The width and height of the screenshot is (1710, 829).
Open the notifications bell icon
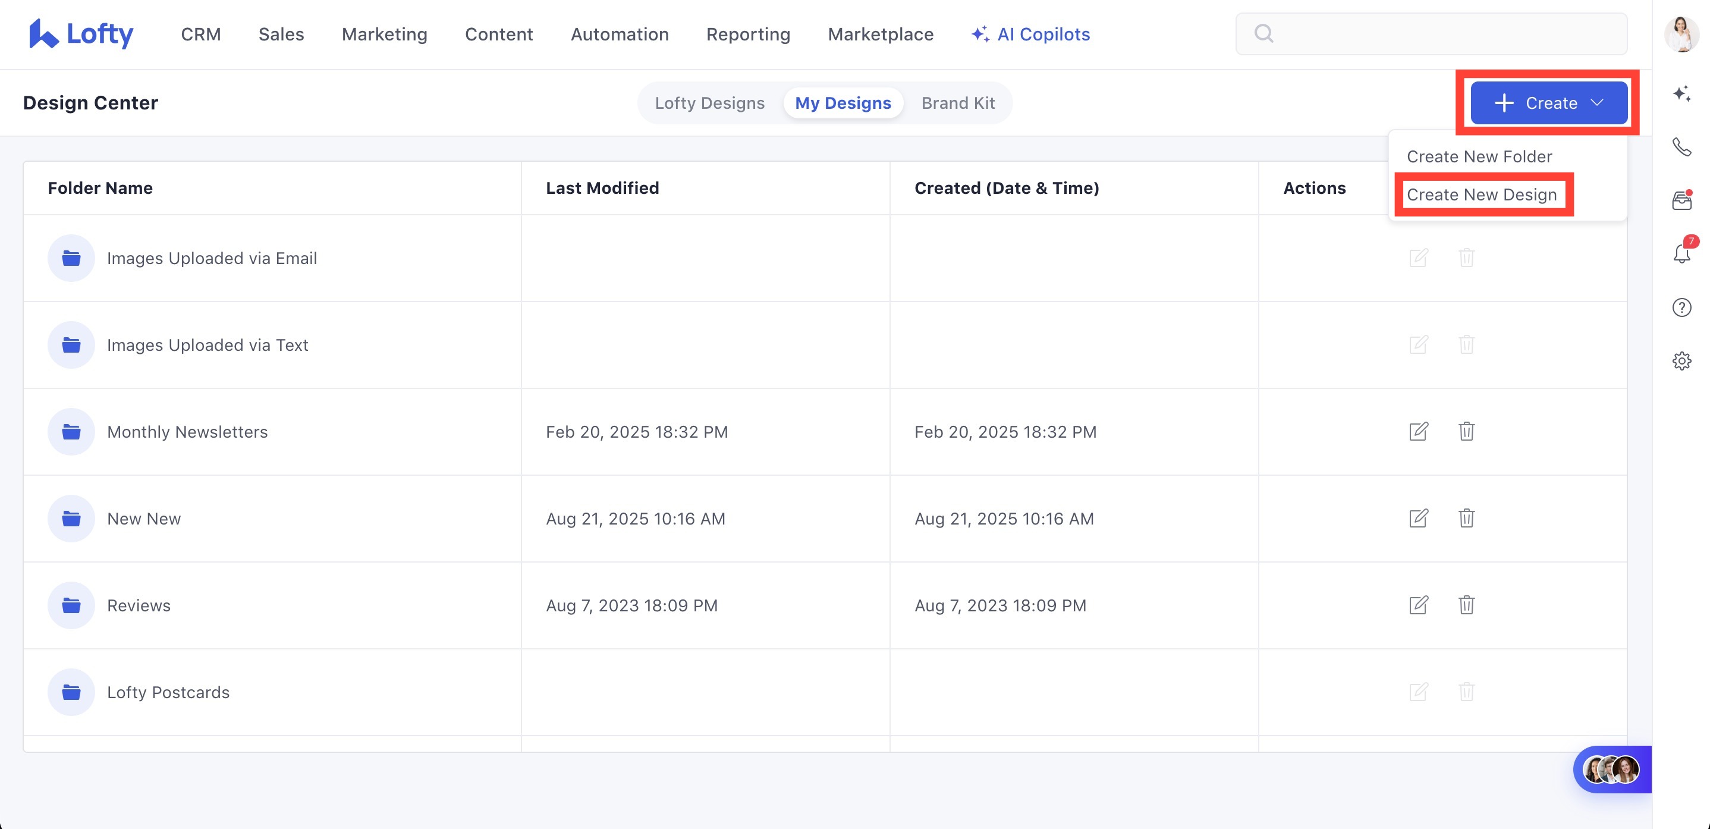point(1681,253)
